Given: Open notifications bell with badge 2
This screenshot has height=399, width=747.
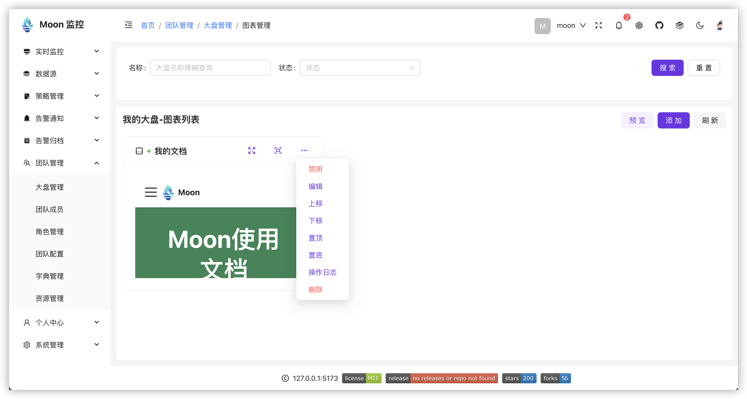Looking at the screenshot, I should pyautogui.click(x=619, y=26).
